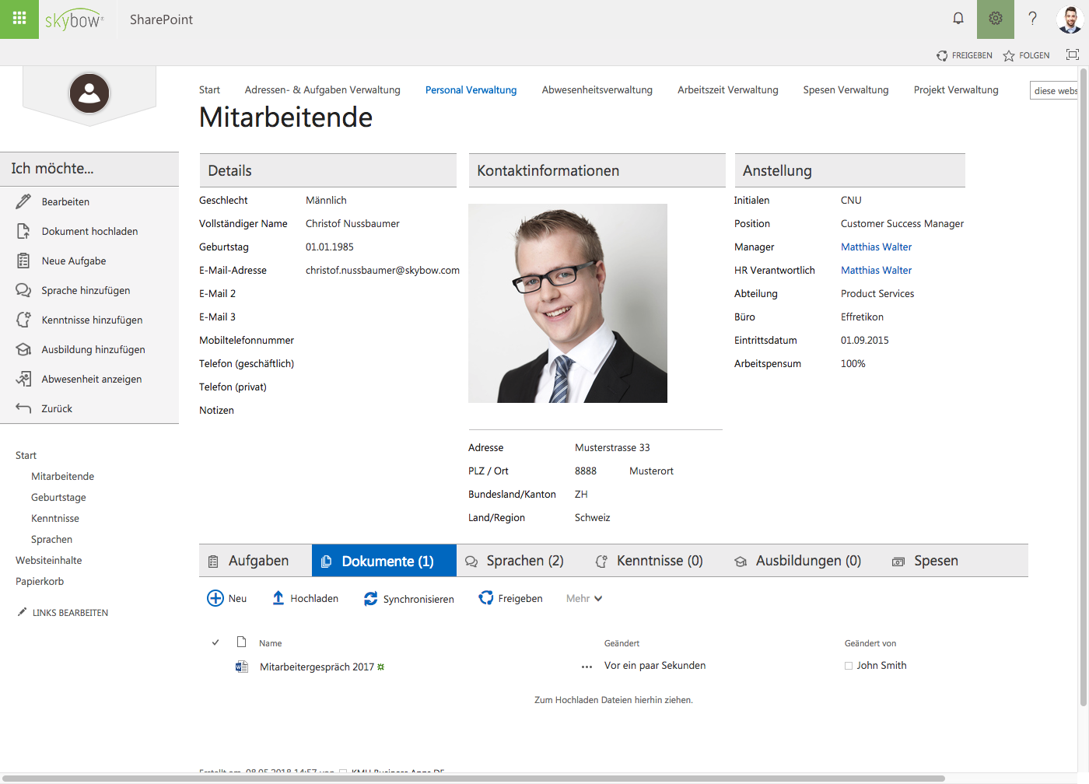Click Links bearbeiten in sidebar

pos(70,613)
